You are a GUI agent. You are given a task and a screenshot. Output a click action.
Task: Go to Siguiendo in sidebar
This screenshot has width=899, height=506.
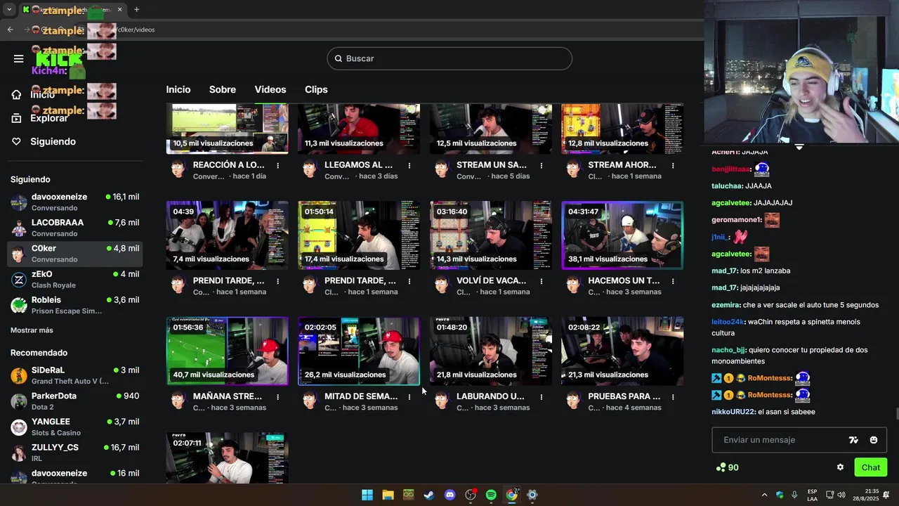[53, 142]
